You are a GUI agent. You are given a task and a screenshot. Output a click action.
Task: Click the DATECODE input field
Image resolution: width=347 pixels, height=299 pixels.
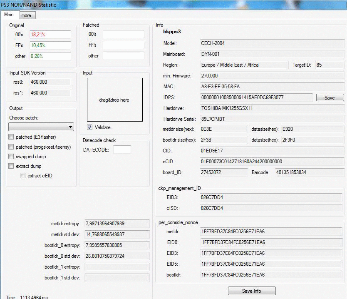pos(122,149)
